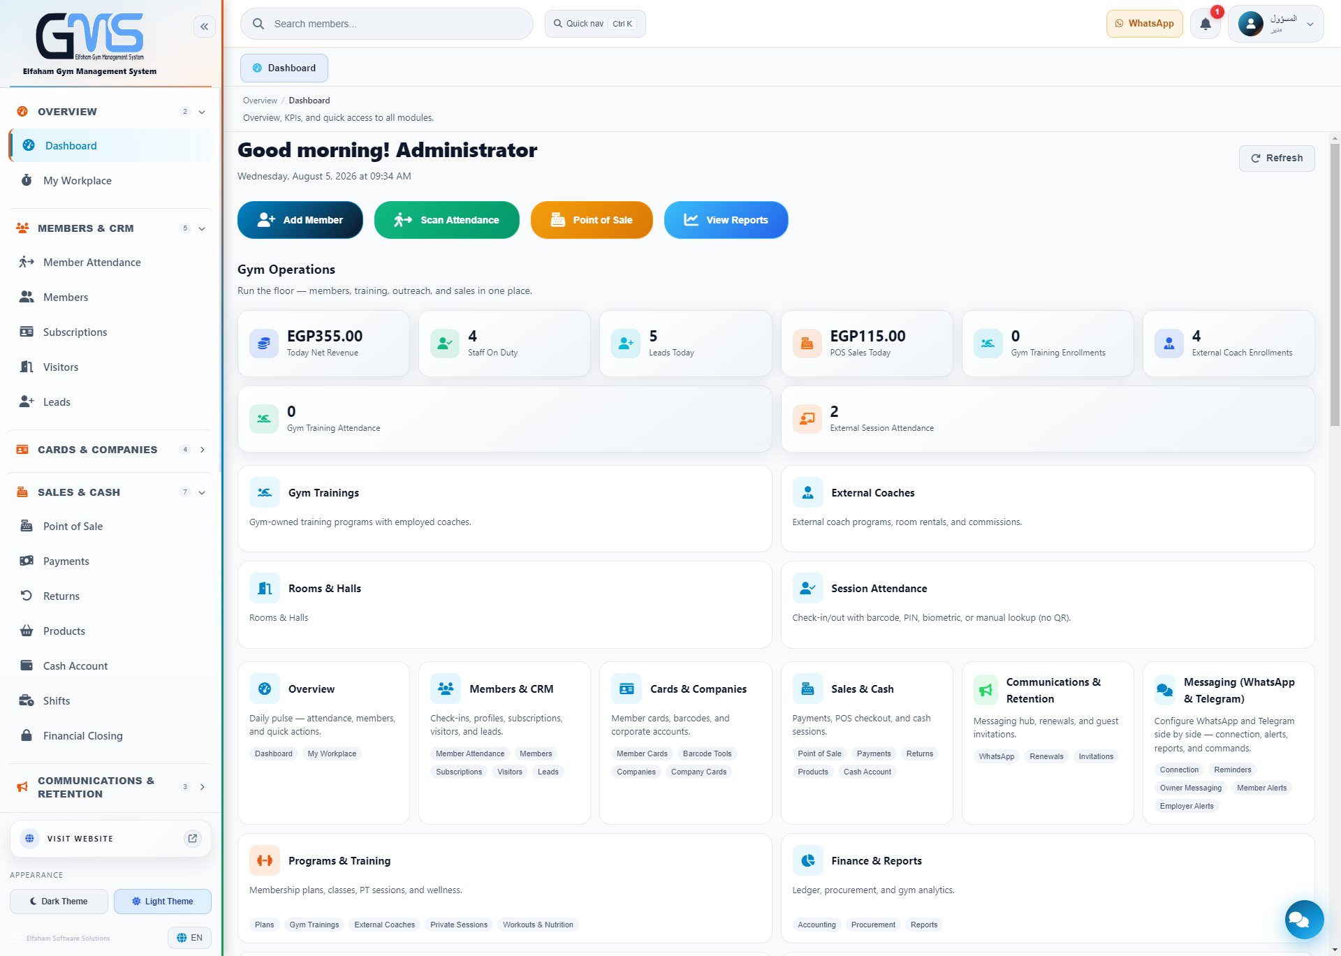Click the Owner Messaging chip
1341x956 pixels.
click(x=1190, y=788)
